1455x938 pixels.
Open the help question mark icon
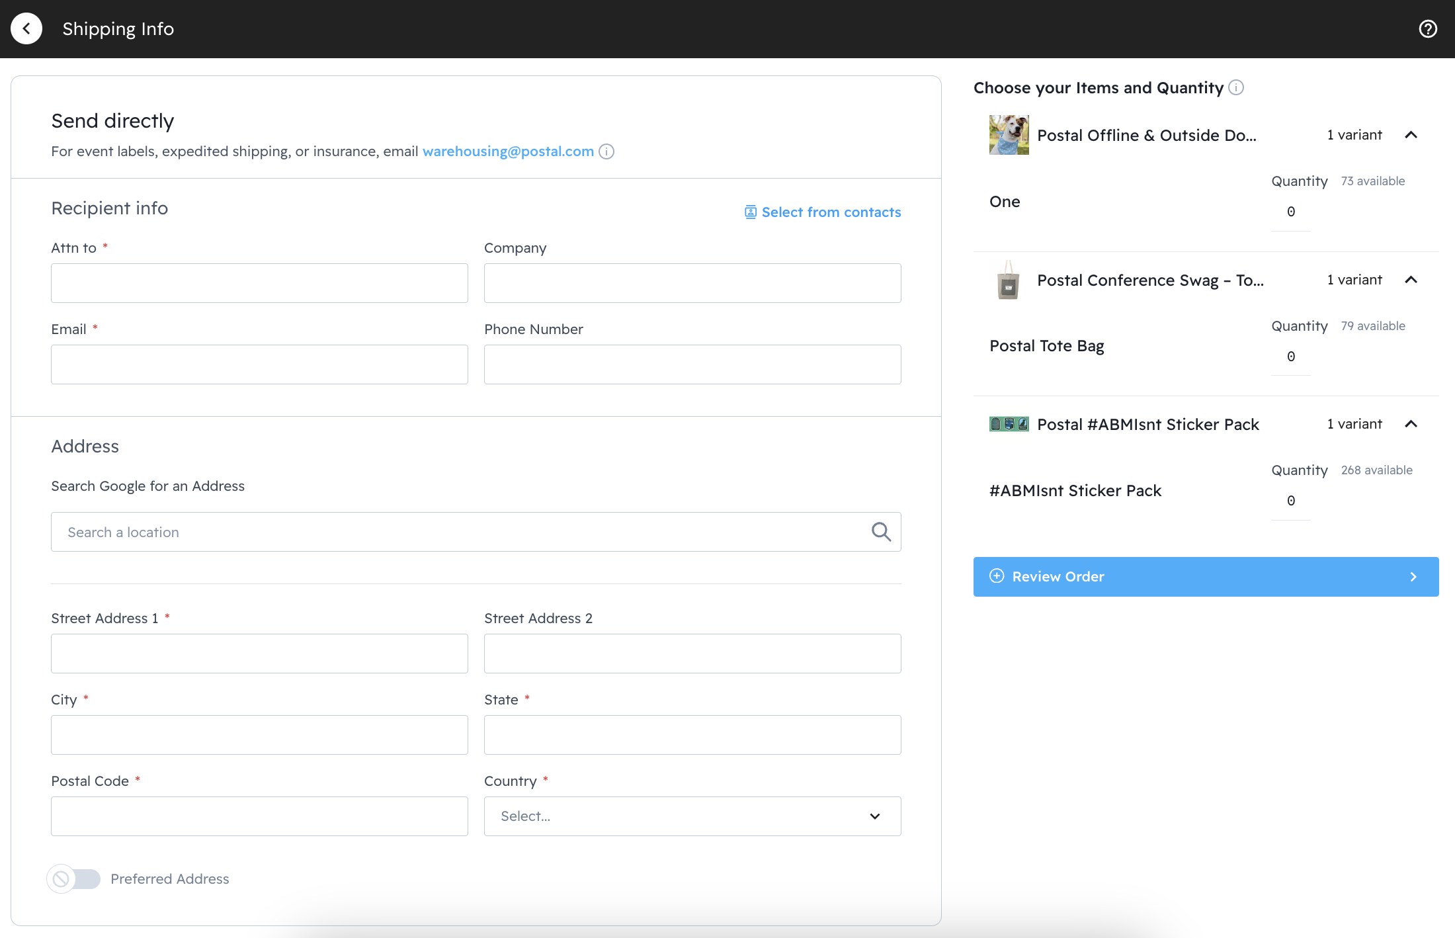click(x=1428, y=28)
